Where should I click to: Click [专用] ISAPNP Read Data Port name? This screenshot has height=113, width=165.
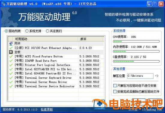[x=35, y=61]
